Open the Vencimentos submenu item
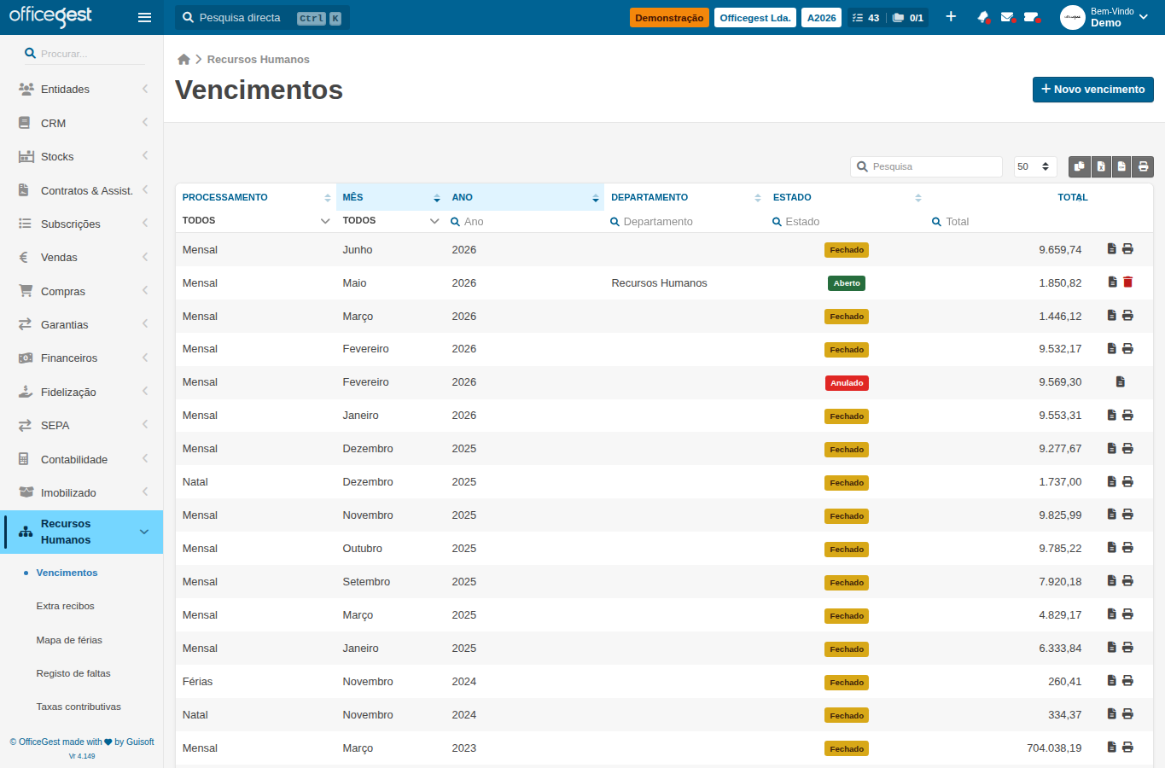1165x768 pixels. pyautogui.click(x=67, y=573)
